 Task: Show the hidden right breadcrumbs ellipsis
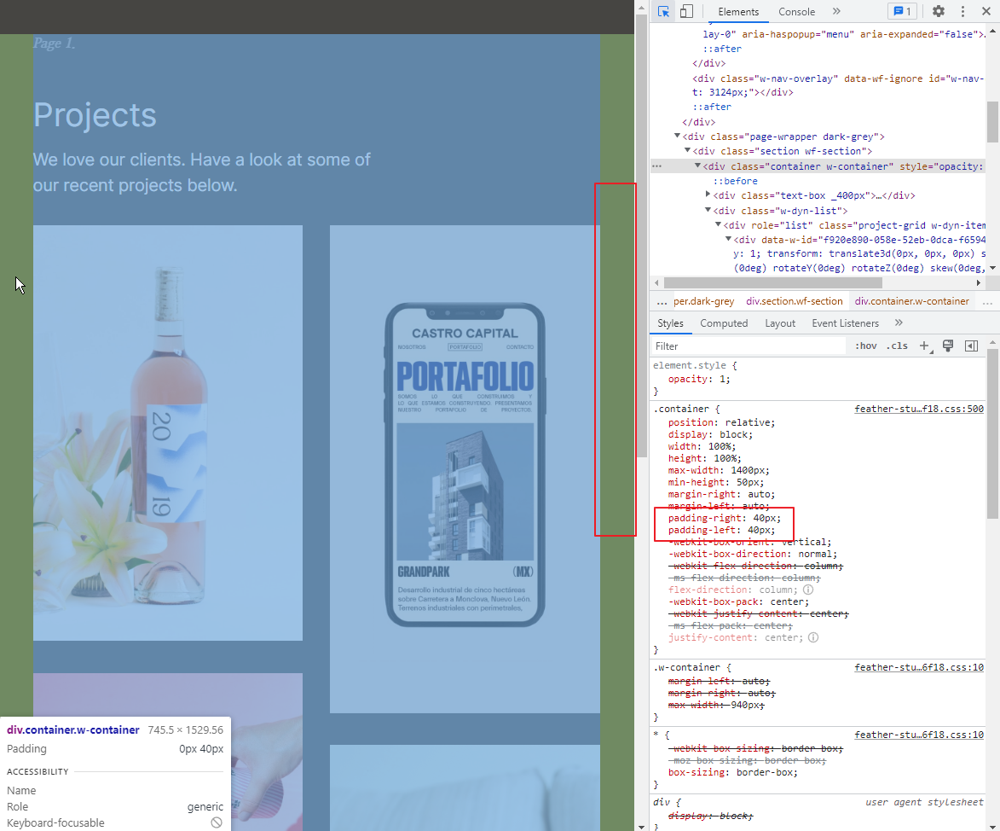click(987, 301)
